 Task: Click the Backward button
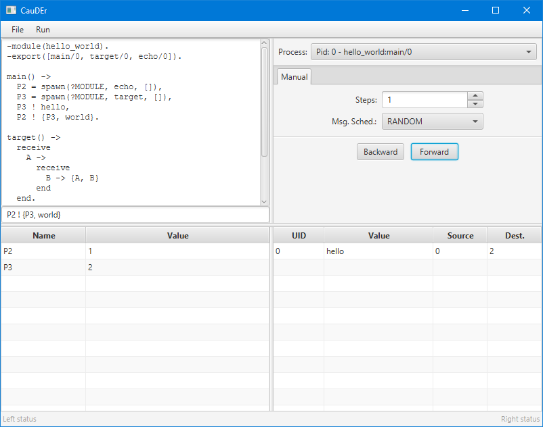[x=381, y=152]
